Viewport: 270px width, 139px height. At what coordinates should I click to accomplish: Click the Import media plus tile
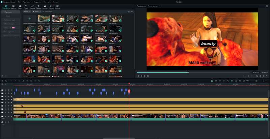click(30, 19)
